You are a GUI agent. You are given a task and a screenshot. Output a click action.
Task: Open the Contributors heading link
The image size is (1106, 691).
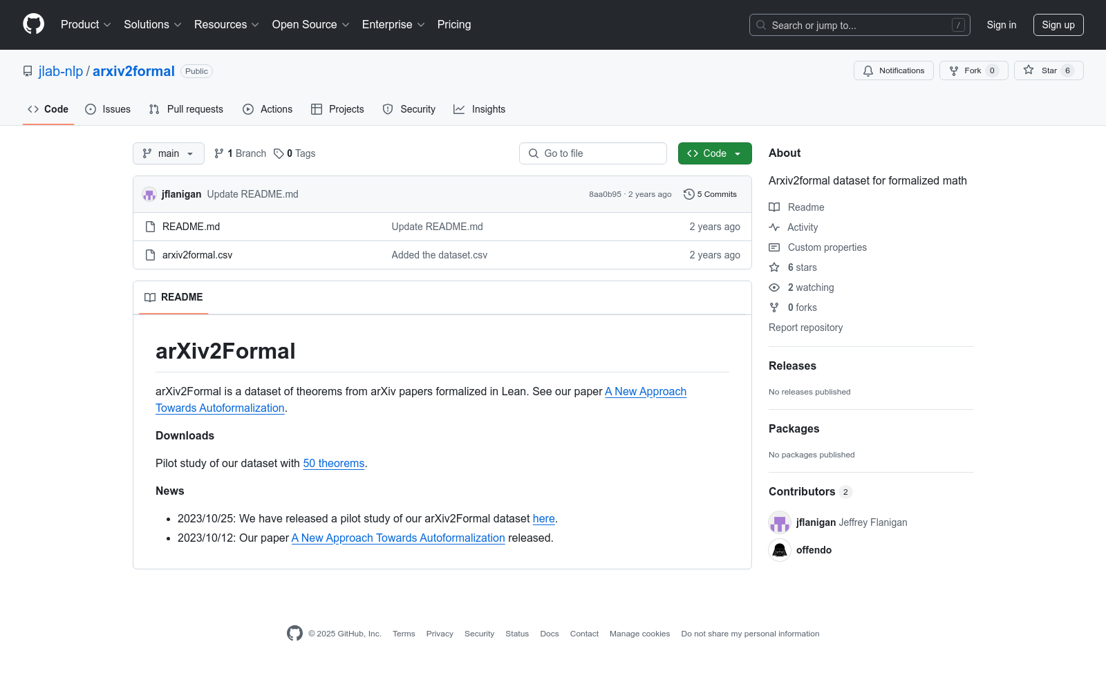click(x=810, y=492)
